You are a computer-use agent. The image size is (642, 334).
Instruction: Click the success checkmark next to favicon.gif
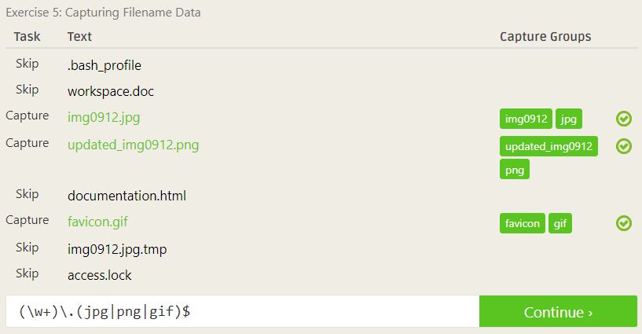pos(624,223)
